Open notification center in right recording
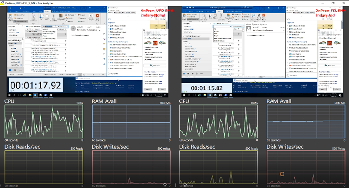Viewport: 349px width, 188px height. pyautogui.click(x=340, y=95)
